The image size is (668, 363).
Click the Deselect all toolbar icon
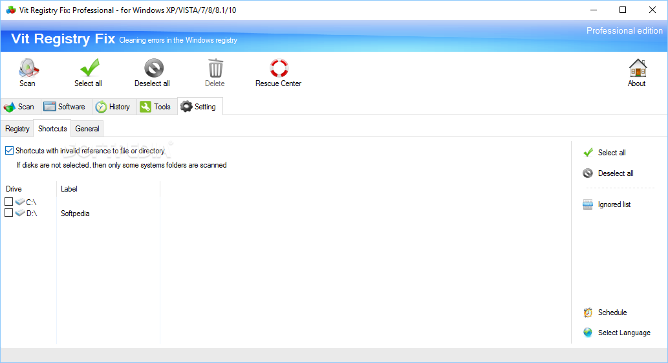(x=153, y=68)
